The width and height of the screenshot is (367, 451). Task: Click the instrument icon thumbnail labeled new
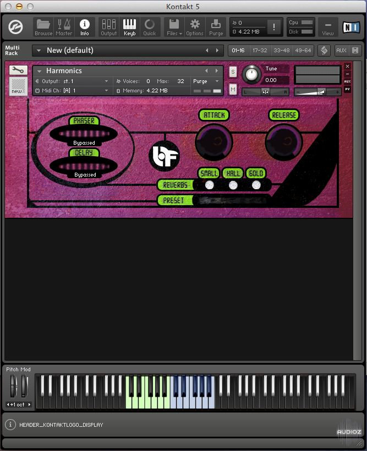pyautogui.click(x=18, y=86)
